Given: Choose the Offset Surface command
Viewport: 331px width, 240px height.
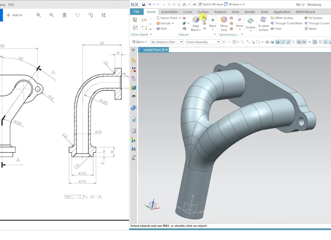Looking at the screenshot, I should click(x=282, y=18).
